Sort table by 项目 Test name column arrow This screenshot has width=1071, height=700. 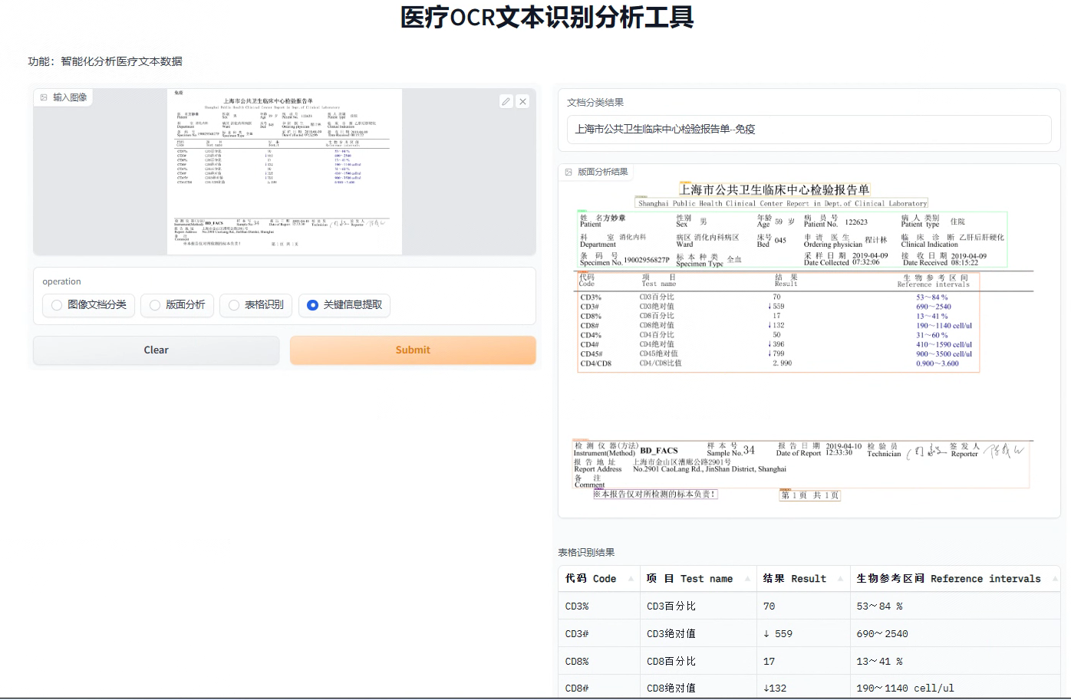[747, 579]
